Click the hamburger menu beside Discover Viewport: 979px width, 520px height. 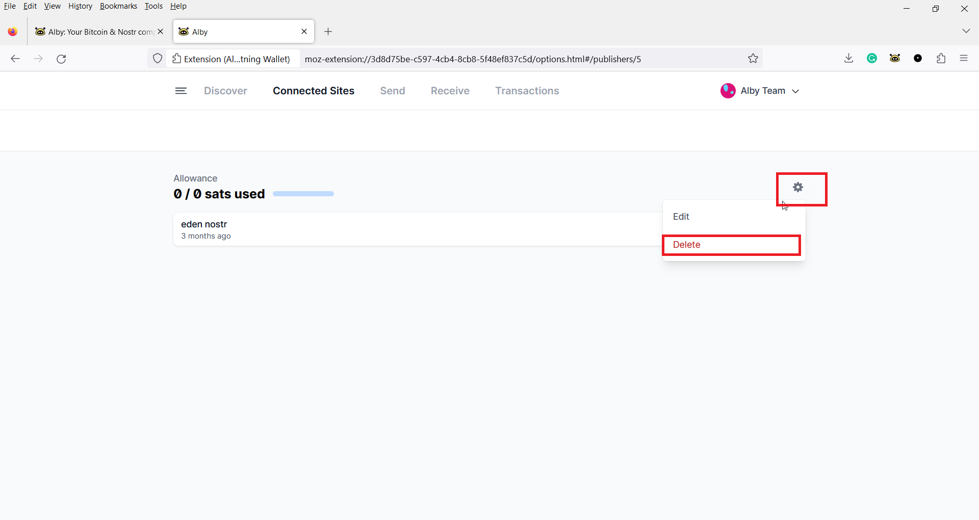point(181,91)
